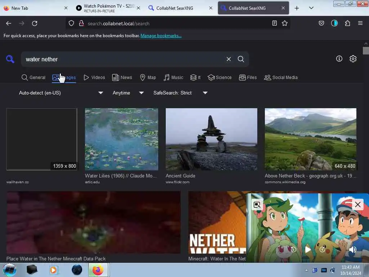Open the dark globe taskbar icon
The width and height of the screenshot is (369, 277).
77,270
